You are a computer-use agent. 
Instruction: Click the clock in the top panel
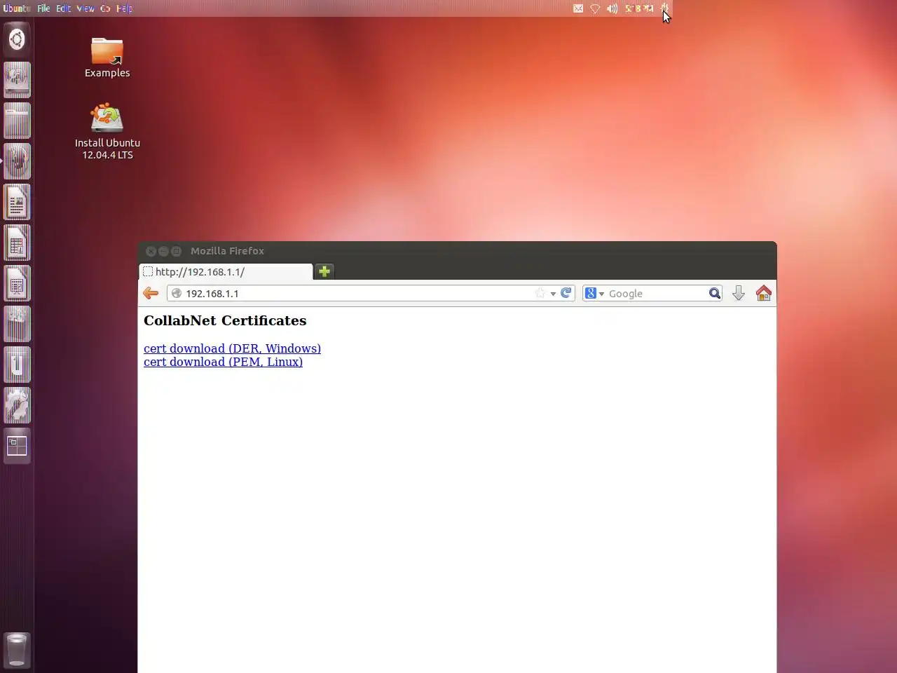[x=638, y=8]
